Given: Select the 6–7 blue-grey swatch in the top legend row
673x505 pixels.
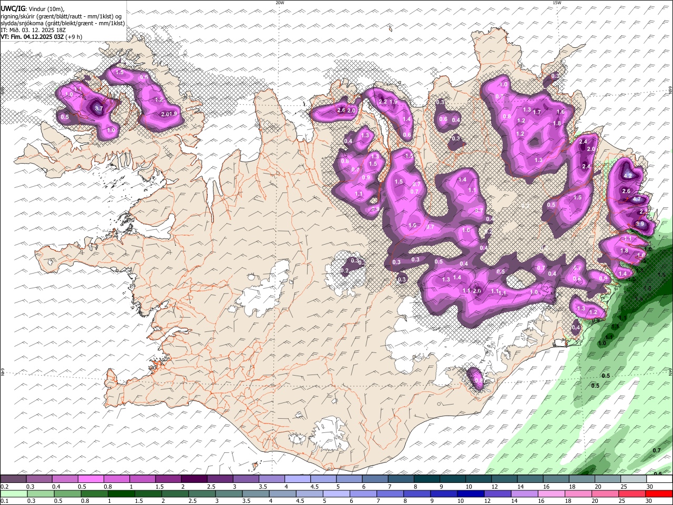Looking at the screenshot, I should [375, 479].
